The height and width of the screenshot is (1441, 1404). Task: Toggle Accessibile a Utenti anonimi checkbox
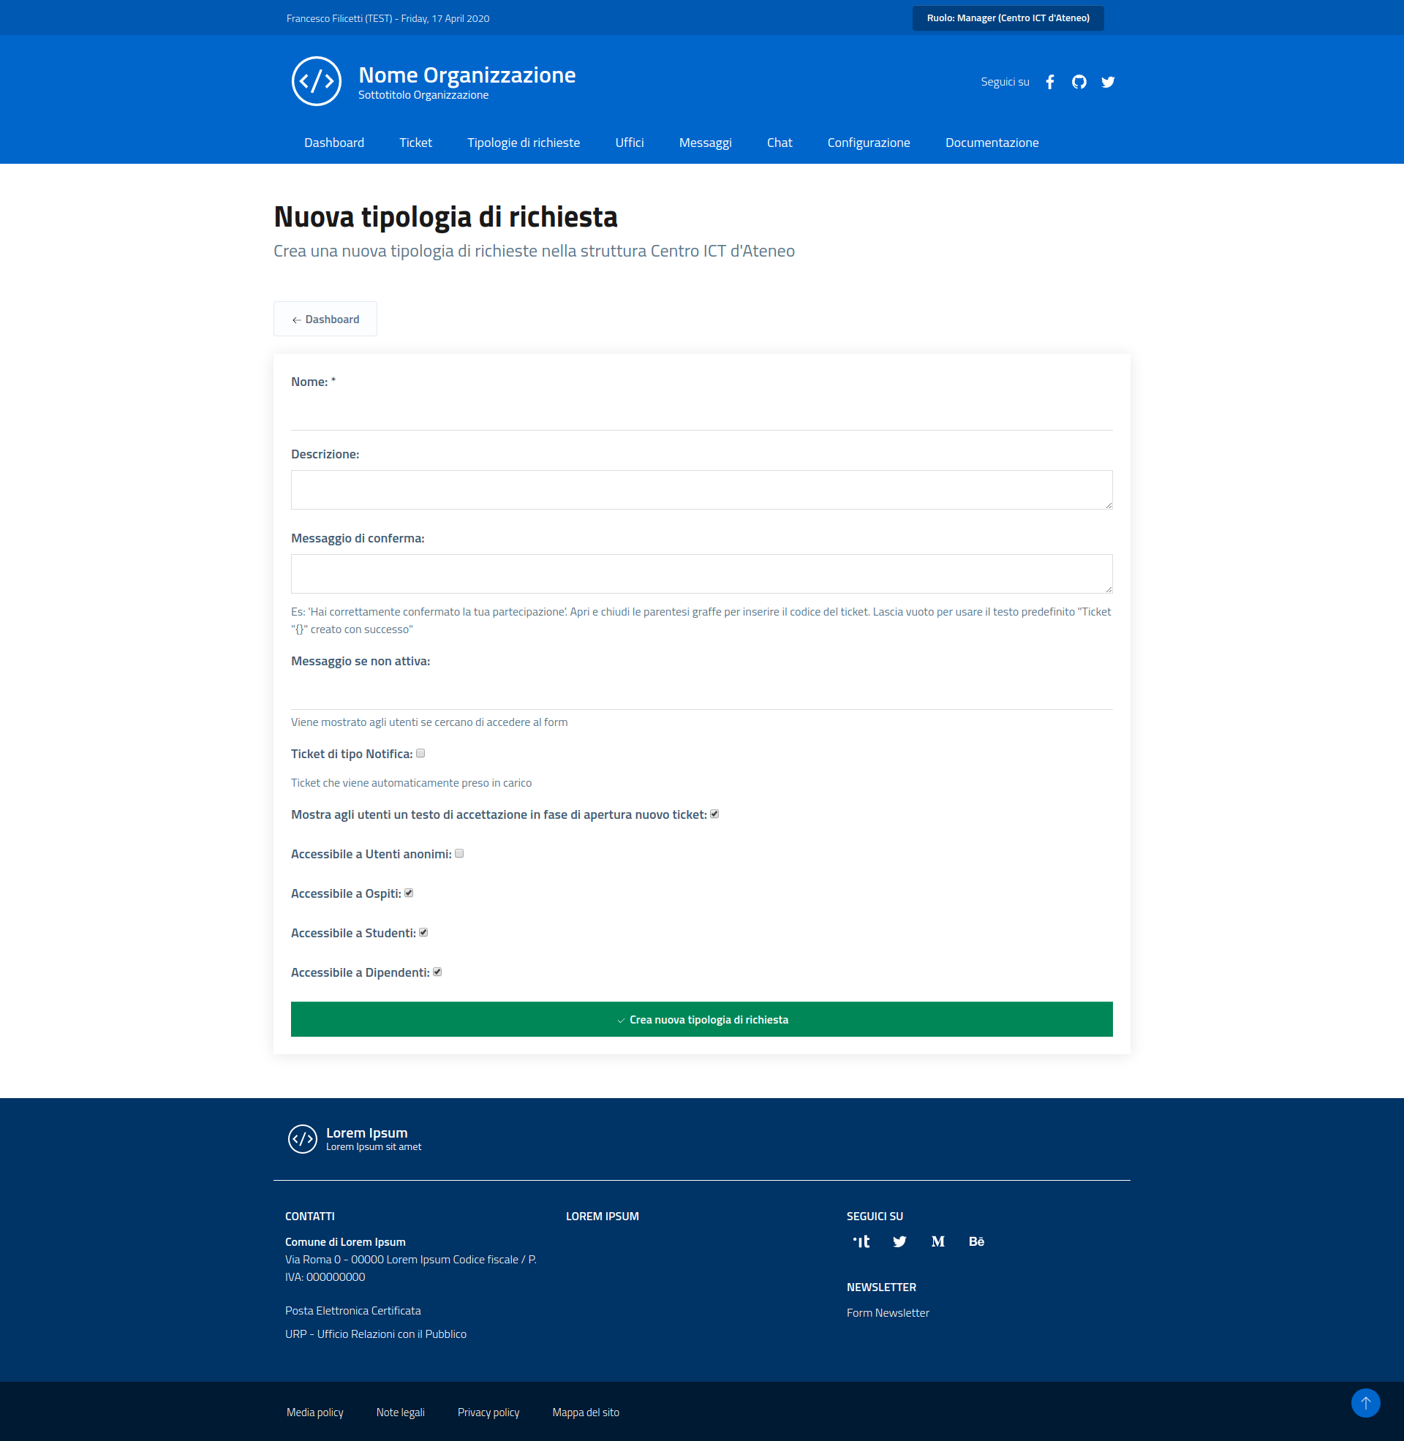(459, 853)
